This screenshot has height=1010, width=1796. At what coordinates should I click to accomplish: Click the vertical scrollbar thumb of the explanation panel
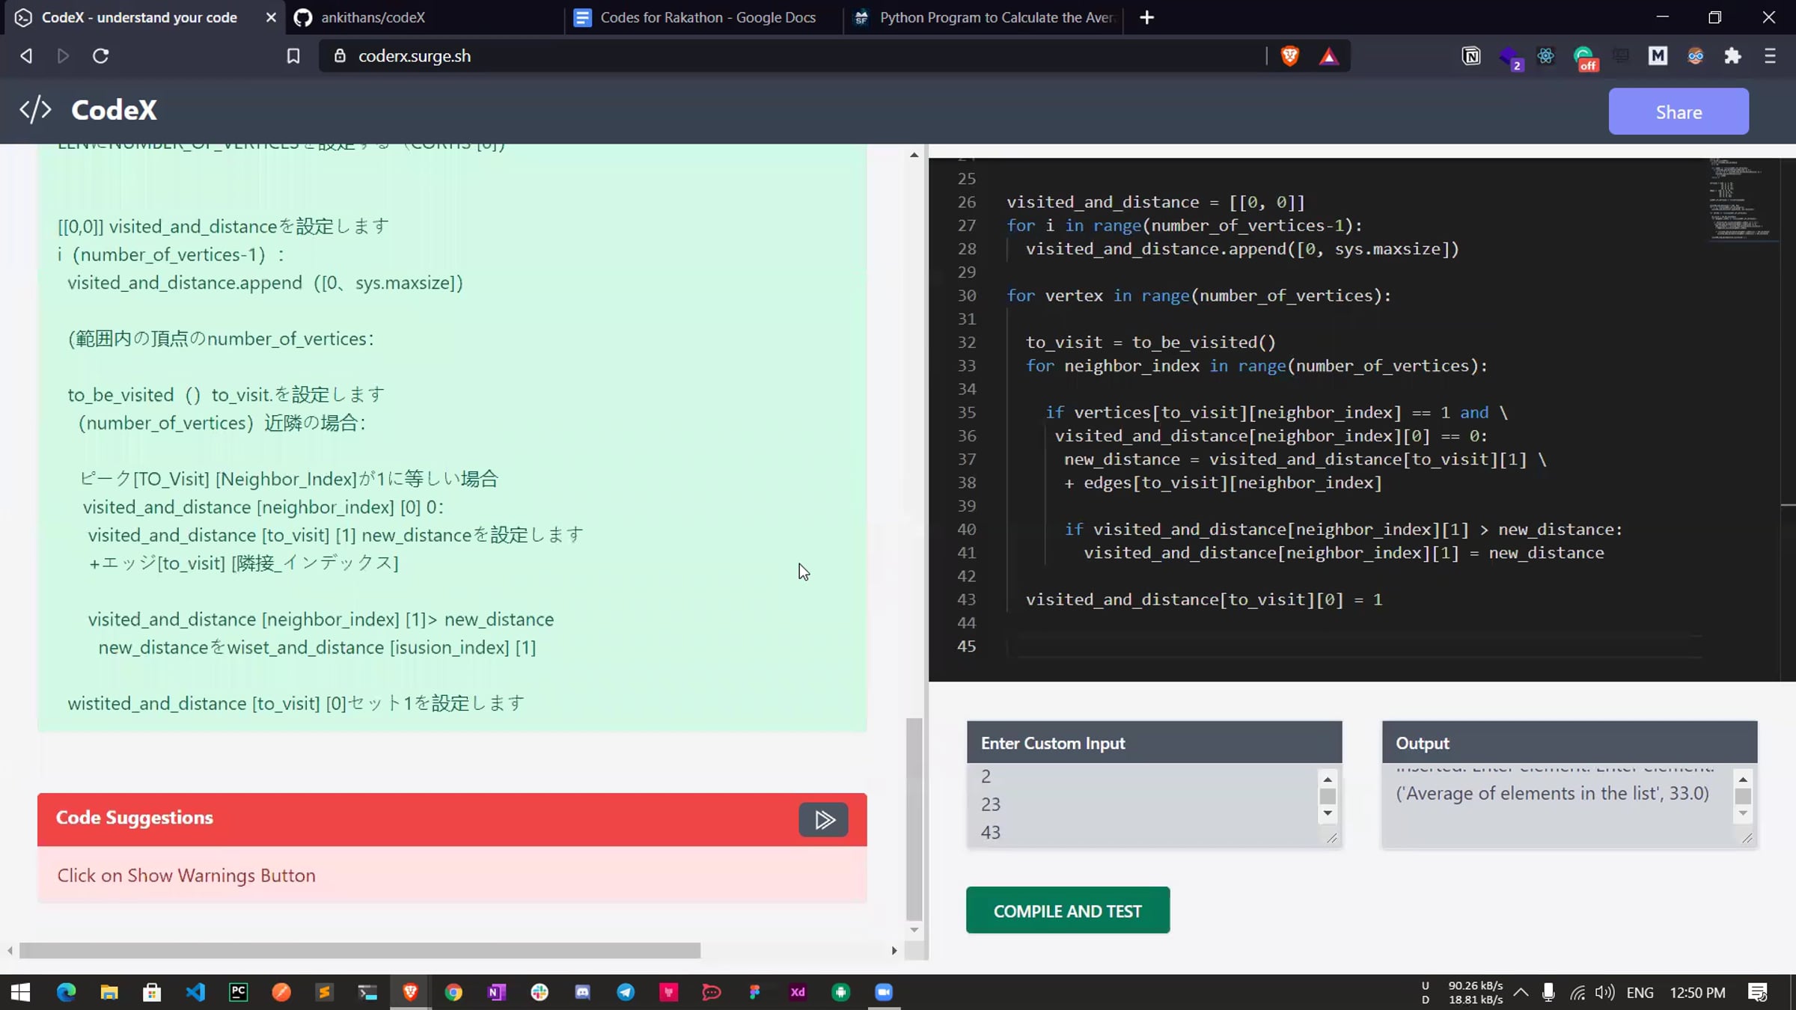(x=914, y=819)
